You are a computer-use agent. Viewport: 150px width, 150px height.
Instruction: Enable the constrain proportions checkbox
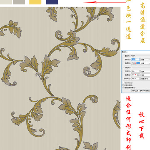[x=123, y=85]
